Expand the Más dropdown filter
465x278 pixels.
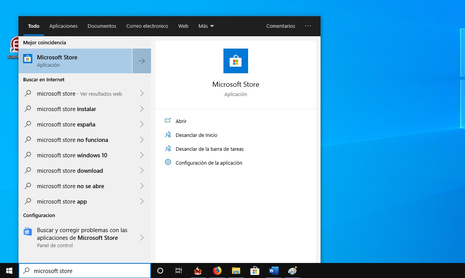tap(206, 26)
